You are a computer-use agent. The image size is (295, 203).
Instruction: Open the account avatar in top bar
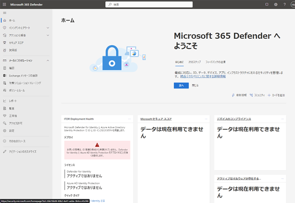pyautogui.click(x=293, y=5)
